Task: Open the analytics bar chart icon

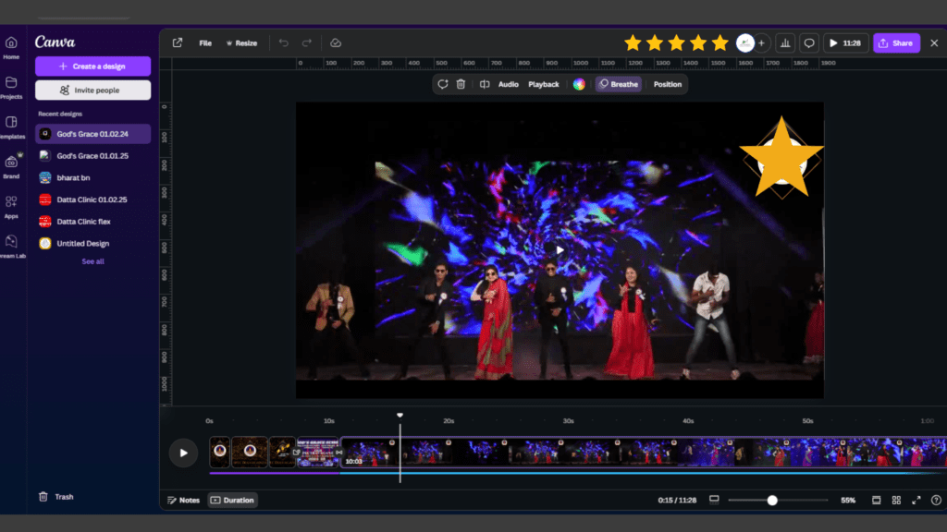Action: click(785, 42)
